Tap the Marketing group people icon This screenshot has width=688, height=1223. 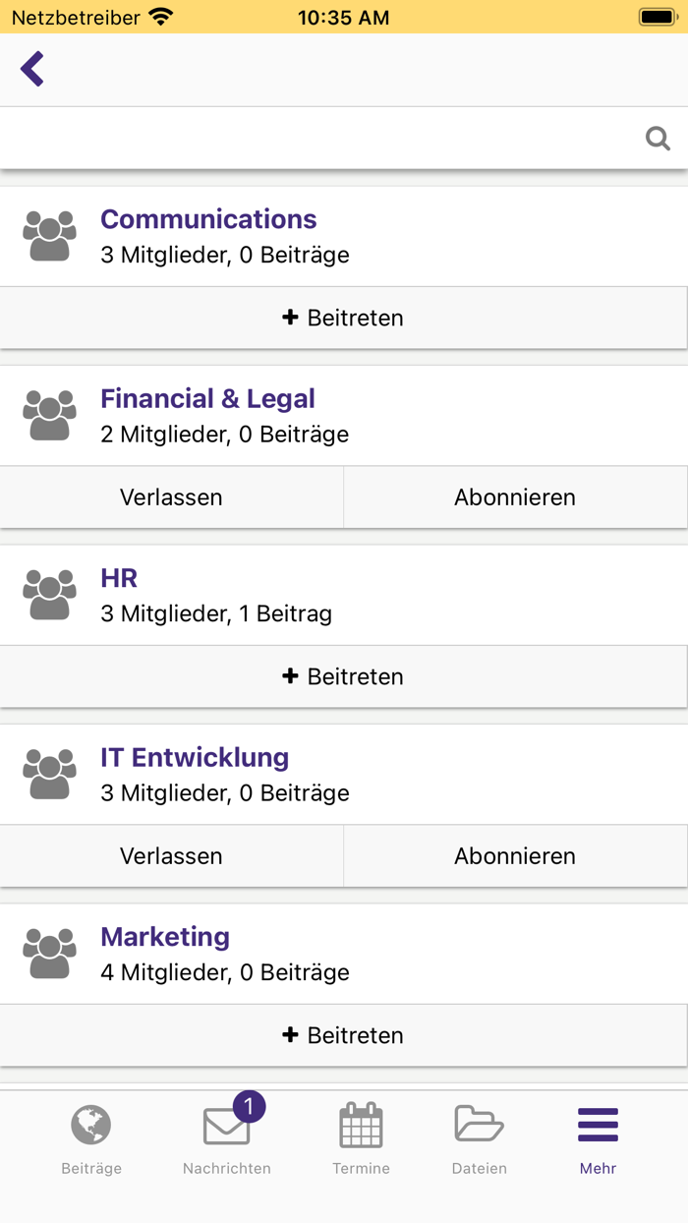[x=49, y=954]
